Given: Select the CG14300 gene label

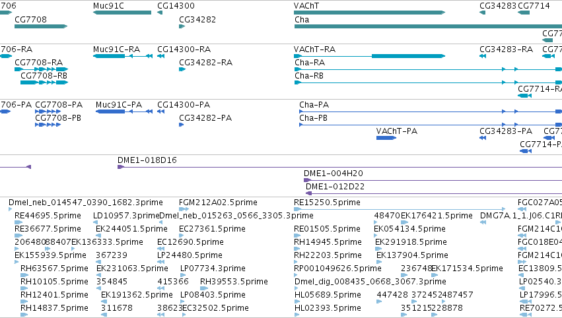Looking at the screenshot, I should pyautogui.click(x=176, y=6).
